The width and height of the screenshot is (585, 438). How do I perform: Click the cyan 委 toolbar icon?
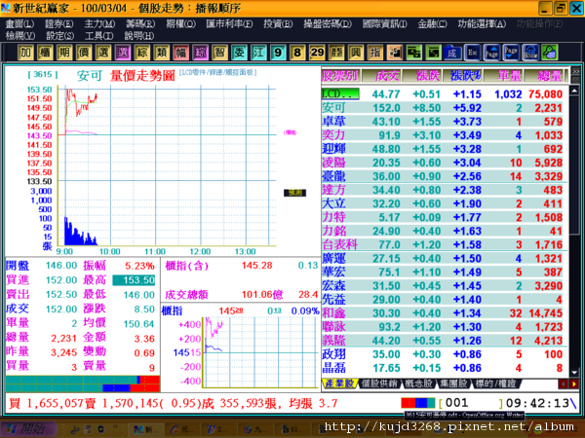(239, 53)
